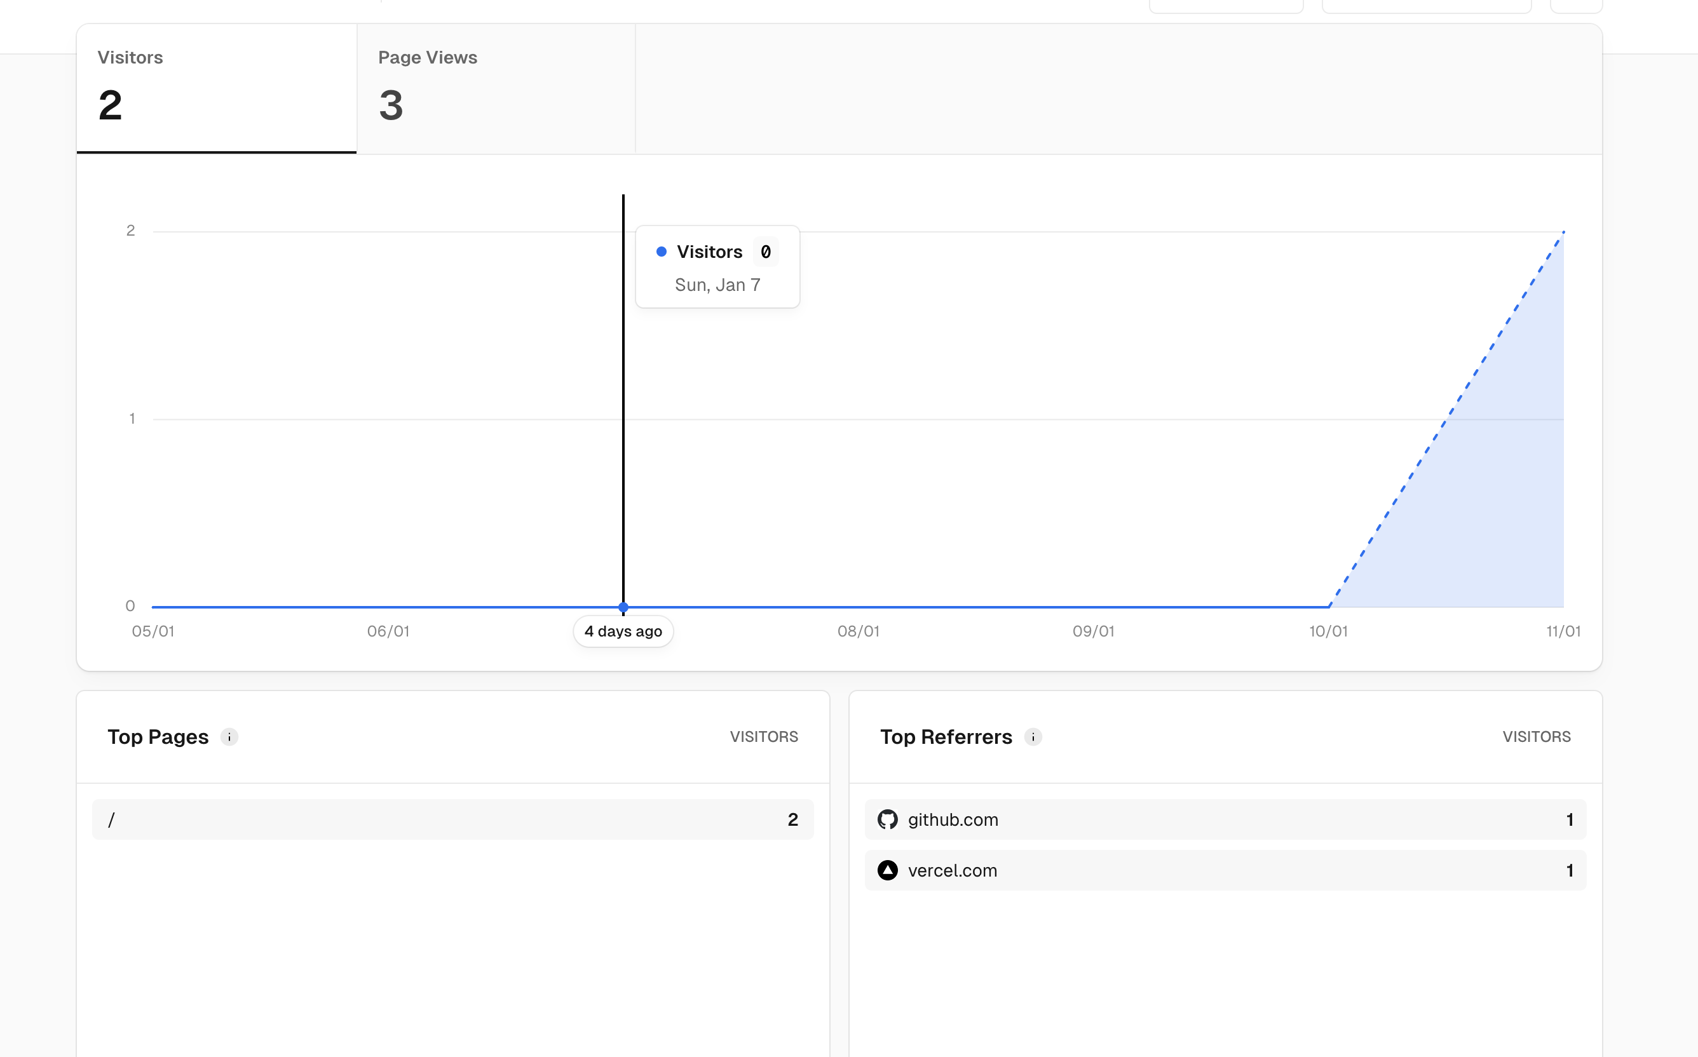Switch to the Visitors tab
This screenshot has width=1698, height=1057.
pyautogui.click(x=217, y=89)
